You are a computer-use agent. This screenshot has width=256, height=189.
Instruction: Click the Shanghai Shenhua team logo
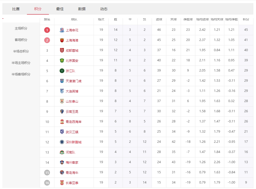click(62, 30)
